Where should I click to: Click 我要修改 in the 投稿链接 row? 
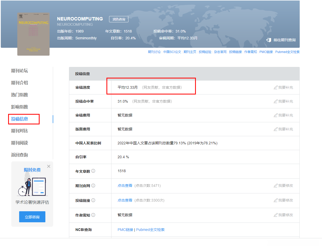click(x=283, y=200)
